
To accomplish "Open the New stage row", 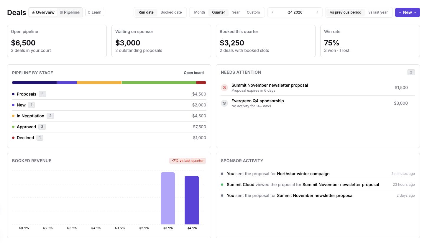I will click(109, 105).
